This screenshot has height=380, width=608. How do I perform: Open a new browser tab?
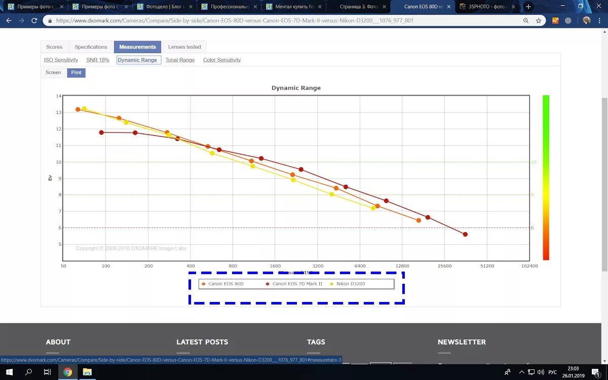[528, 7]
